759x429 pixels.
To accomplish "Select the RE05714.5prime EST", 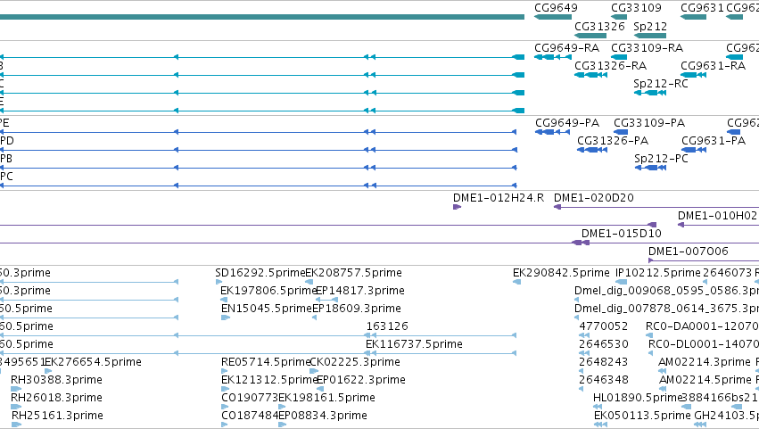I will (x=224, y=371).
